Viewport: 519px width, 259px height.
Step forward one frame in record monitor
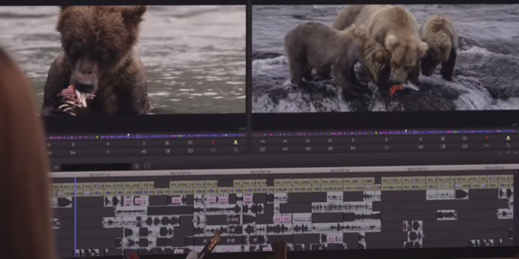tap(330, 141)
